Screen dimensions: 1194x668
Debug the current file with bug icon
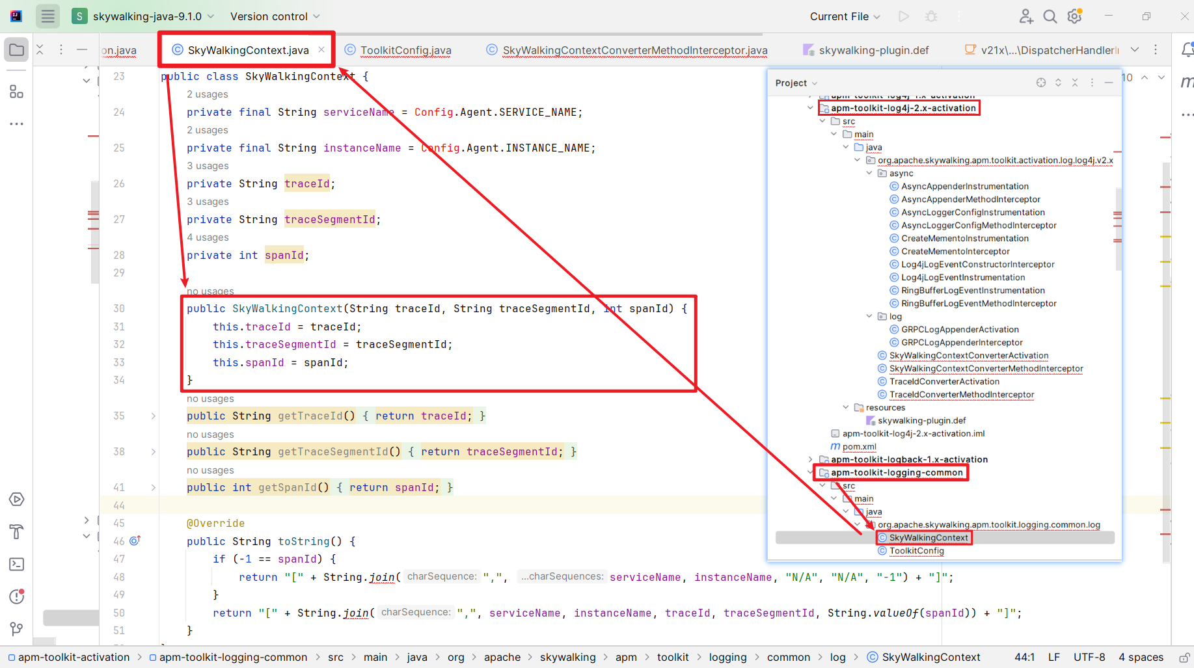click(931, 16)
